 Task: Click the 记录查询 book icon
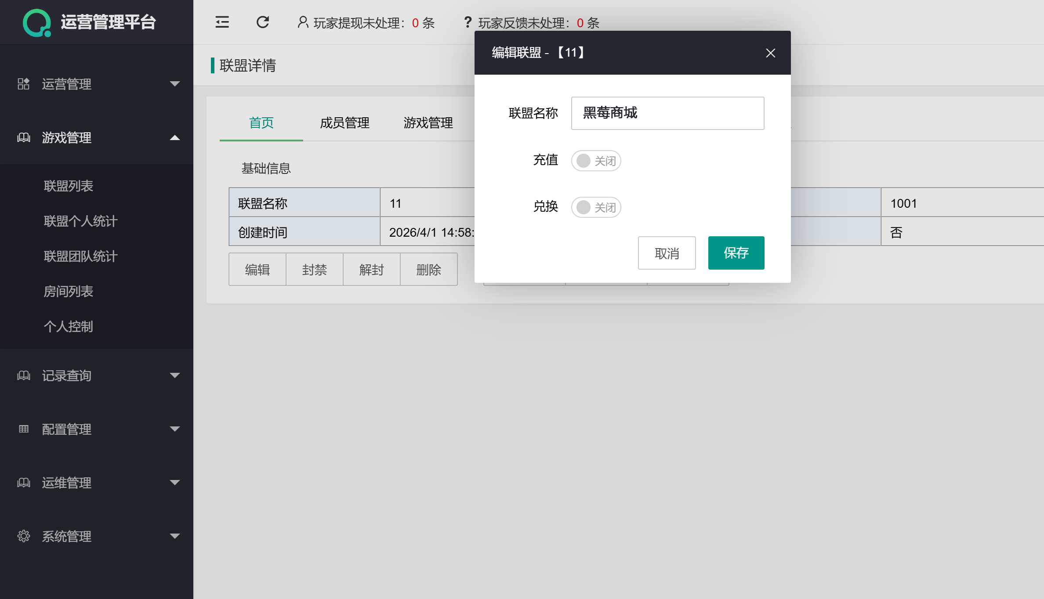[x=24, y=375]
